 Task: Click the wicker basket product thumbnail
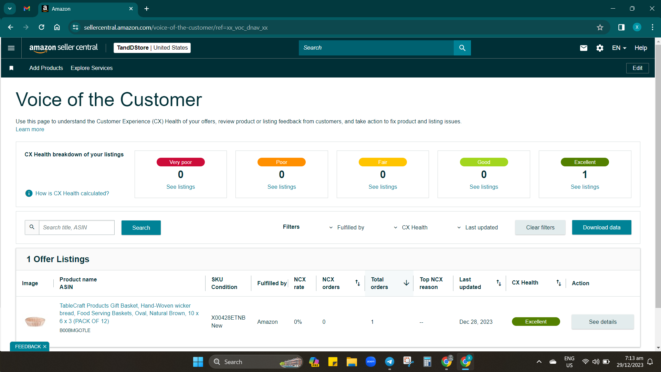point(35,321)
